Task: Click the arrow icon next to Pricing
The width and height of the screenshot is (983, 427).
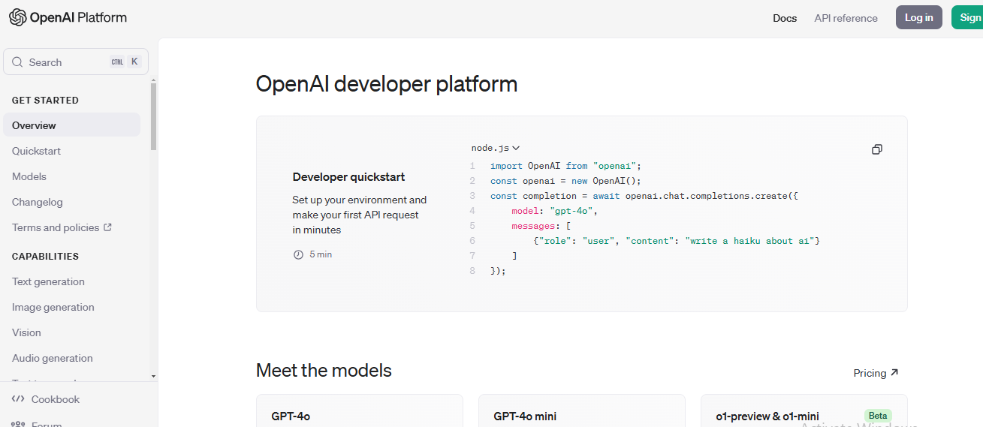Action: [x=894, y=373]
